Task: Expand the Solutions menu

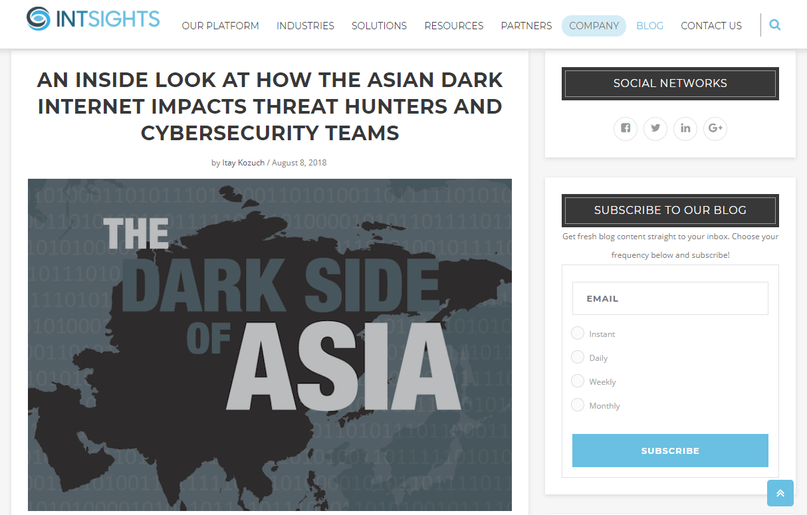Action: point(379,26)
